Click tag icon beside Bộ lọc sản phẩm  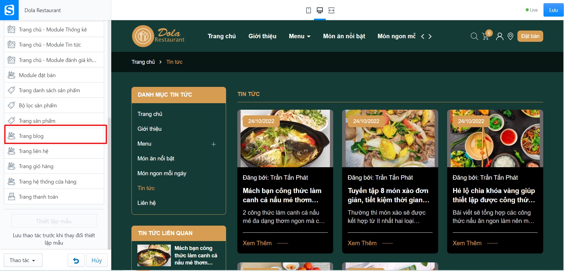coord(11,105)
